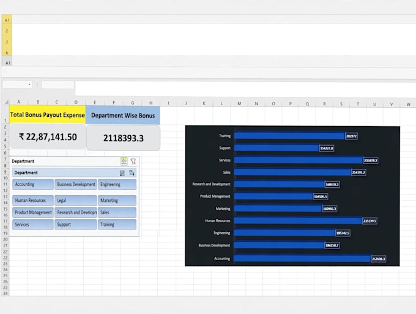The height and width of the screenshot is (314, 416).
Task: Click the Product Management chart bar
Action: [x=273, y=196]
